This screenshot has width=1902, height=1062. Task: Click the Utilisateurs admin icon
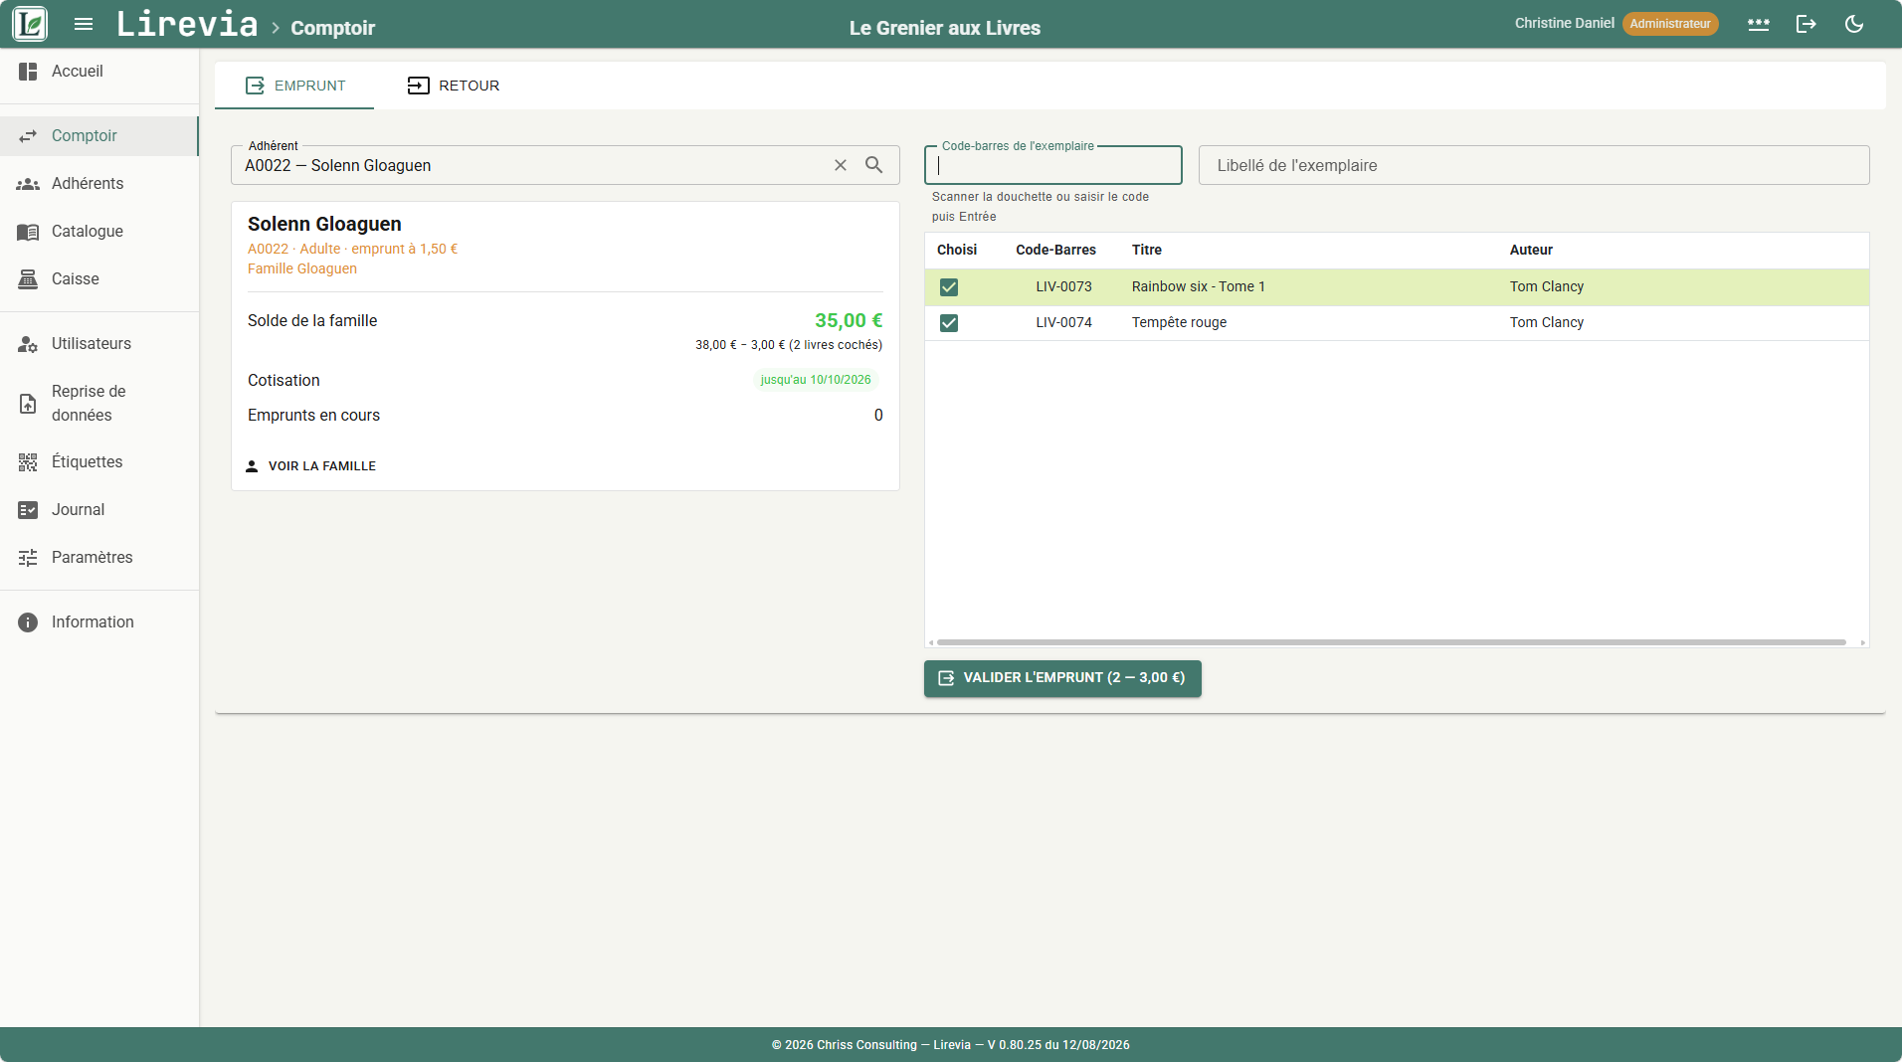(x=28, y=344)
